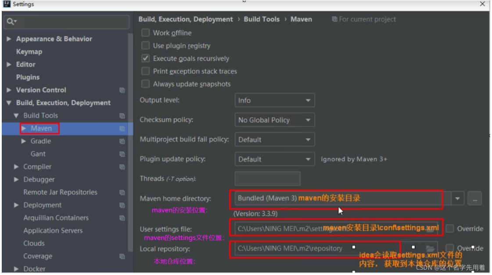The width and height of the screenshot is (492, 275).
Task: Enable Override for the User settings file
Action: [x=449, y=228]
